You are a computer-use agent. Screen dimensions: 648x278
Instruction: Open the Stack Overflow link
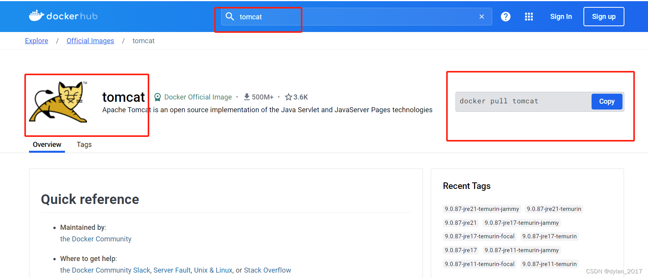268,270
